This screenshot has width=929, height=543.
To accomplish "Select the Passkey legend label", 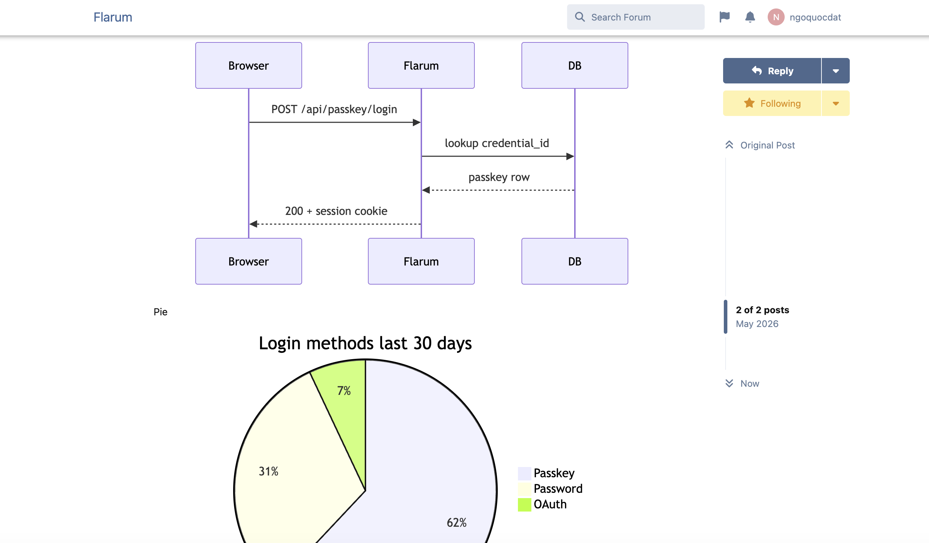I will pos(554,473).
